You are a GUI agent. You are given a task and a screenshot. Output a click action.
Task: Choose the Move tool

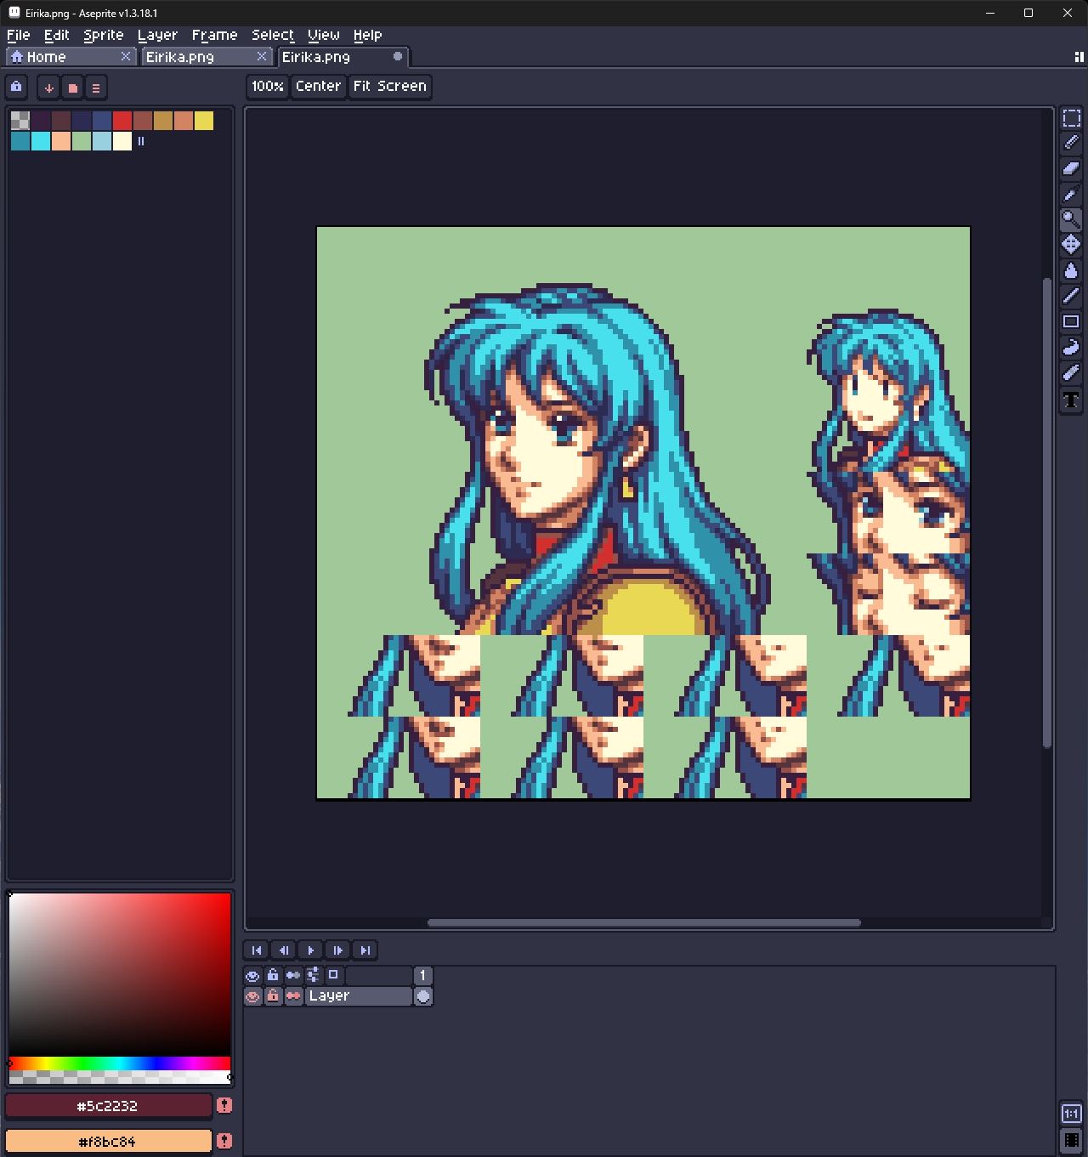[1071, 245]
